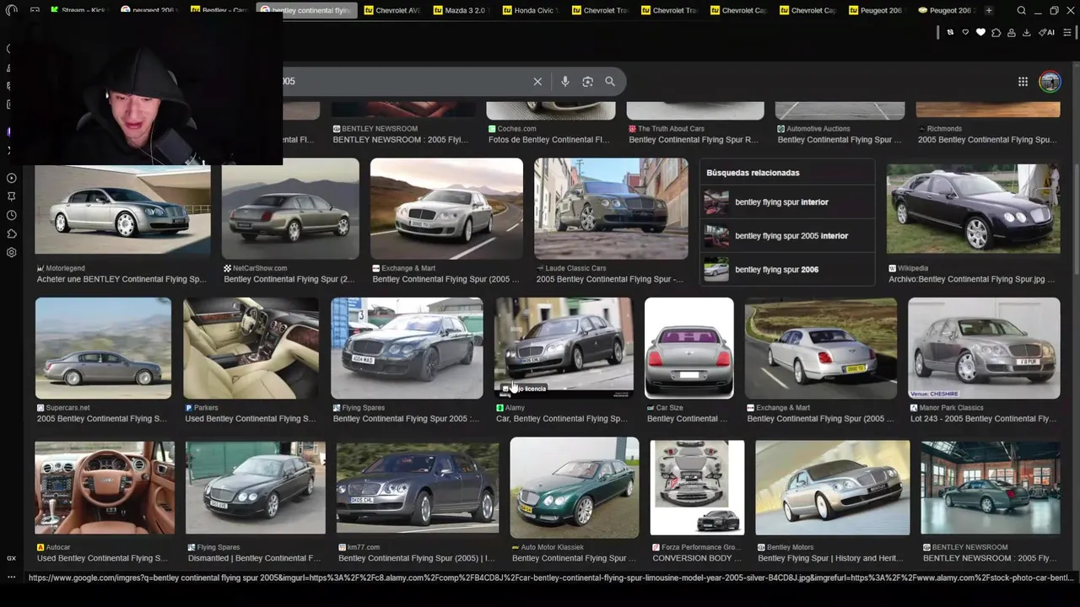1080x607 pixels.
Task: Open the km77.com dark Bentley thumbnail
Action: point(418,487)
